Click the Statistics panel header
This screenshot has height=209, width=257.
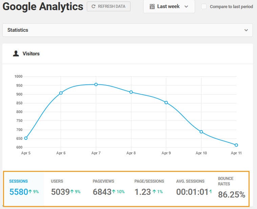tap(128, 30)
